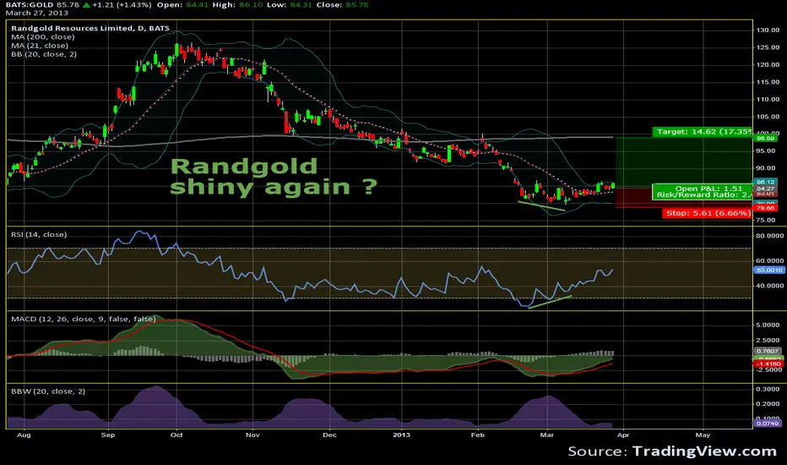Viewport: 787px width, 465px height.
Task: Select the MA (21, close) indicator legend
Action: [40, 46]
